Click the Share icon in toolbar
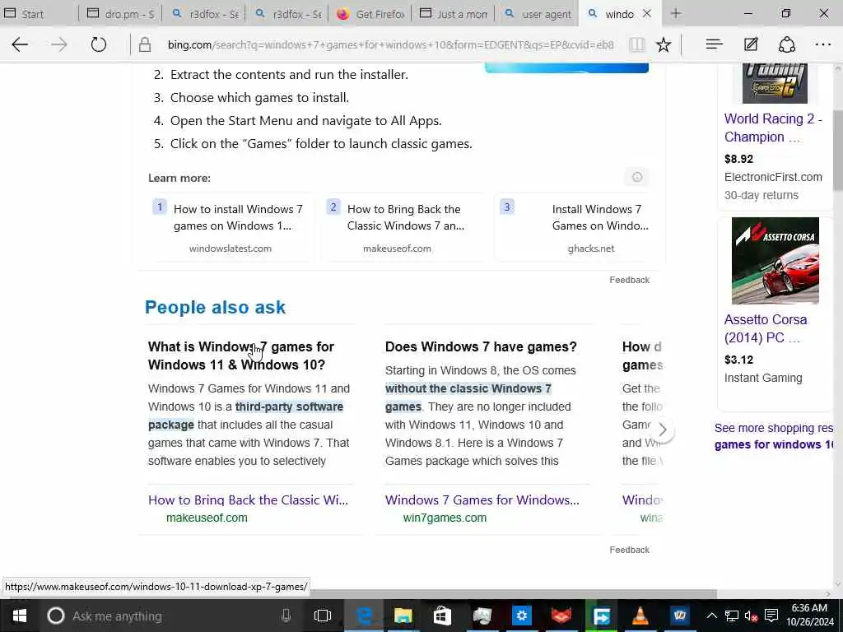The height and width of the screenshot is (632, 843). point(786,44)
